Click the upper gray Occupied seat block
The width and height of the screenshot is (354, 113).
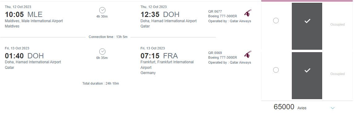point(307,26)
